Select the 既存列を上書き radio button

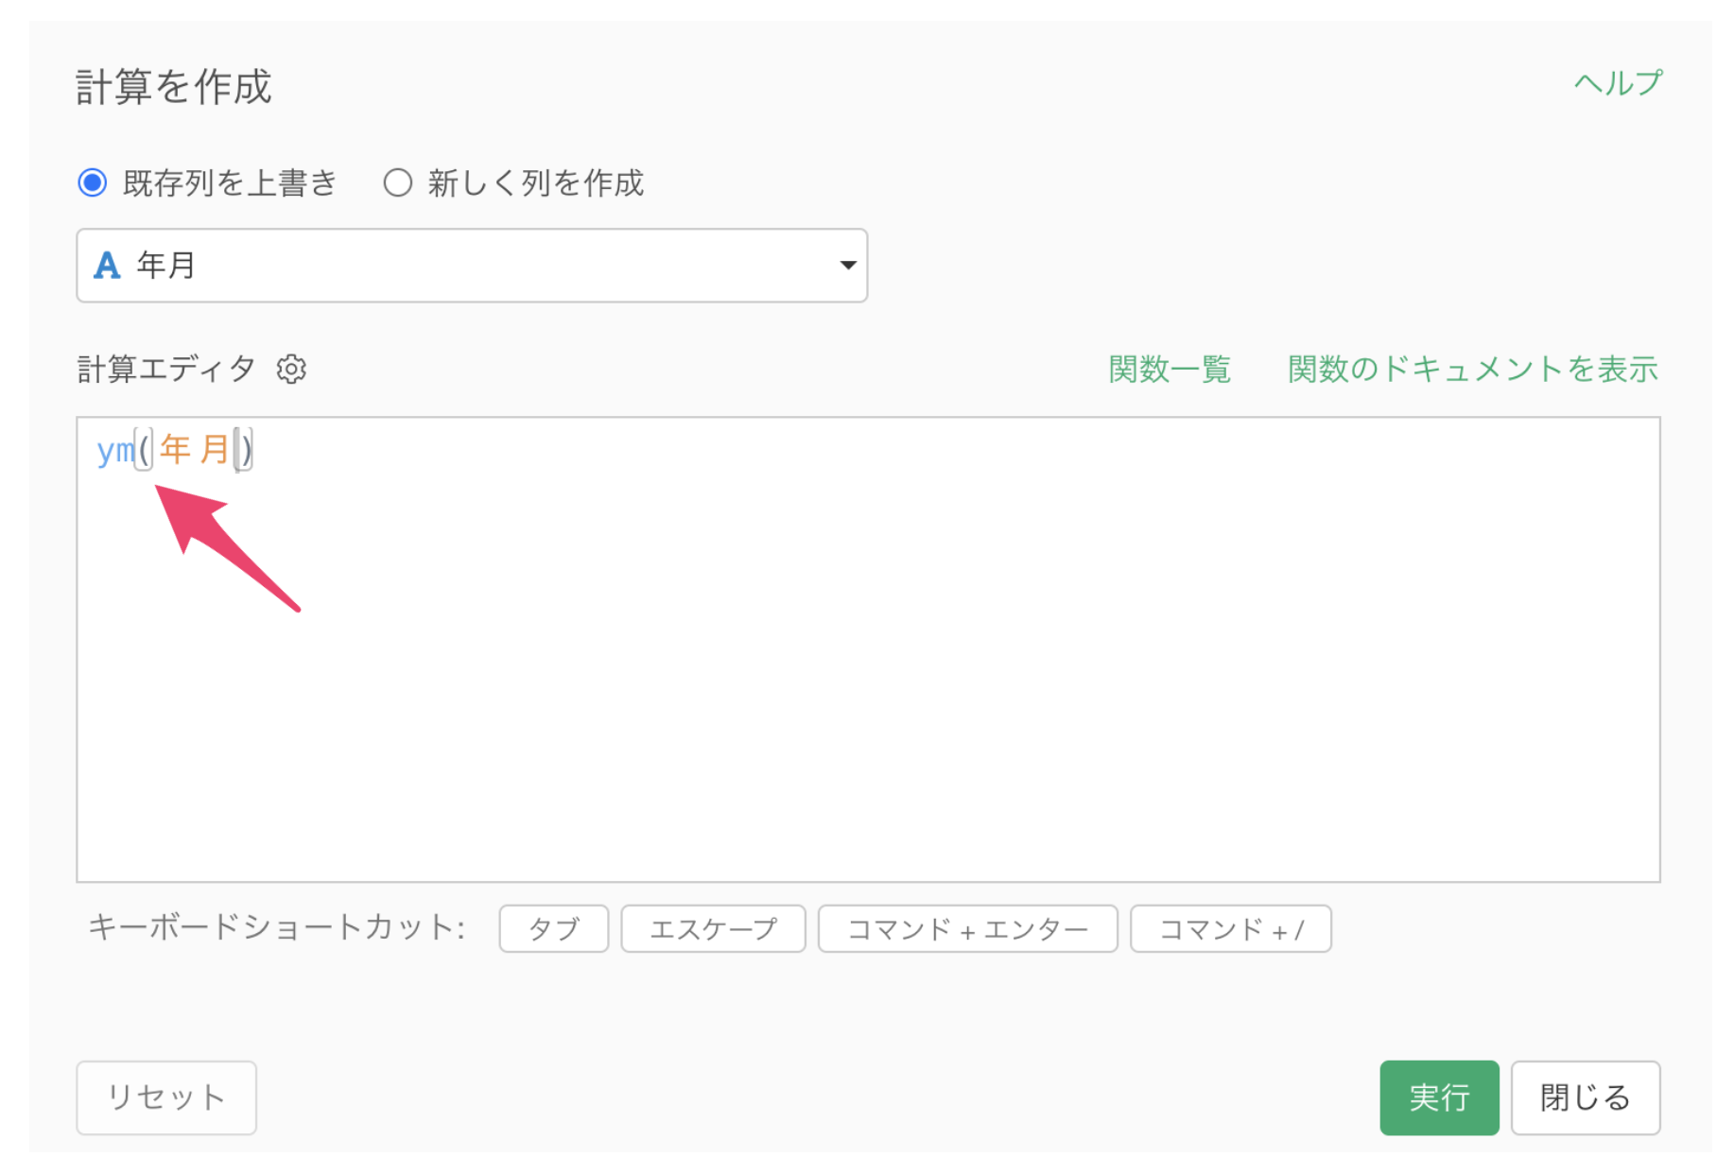93,182
